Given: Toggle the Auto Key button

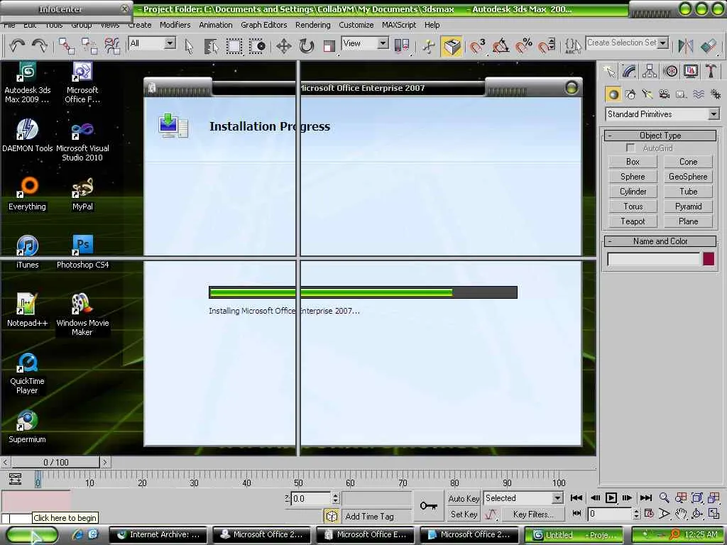Looking at the screenshot, I should (464, 499).
